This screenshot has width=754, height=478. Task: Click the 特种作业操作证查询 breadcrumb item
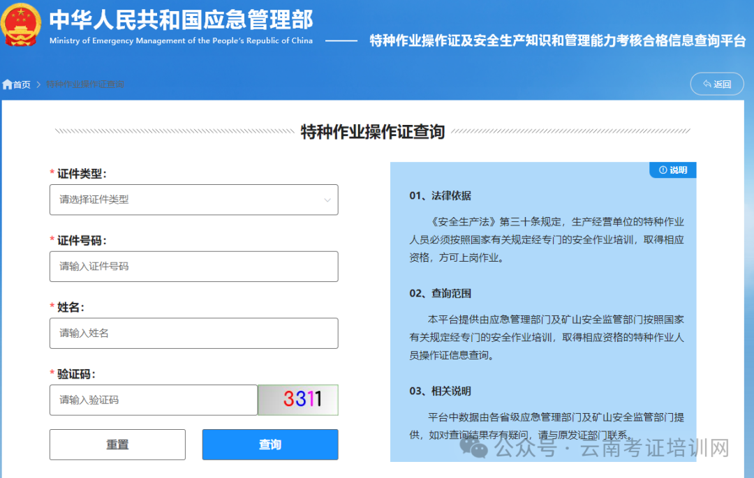pos(85,84)
